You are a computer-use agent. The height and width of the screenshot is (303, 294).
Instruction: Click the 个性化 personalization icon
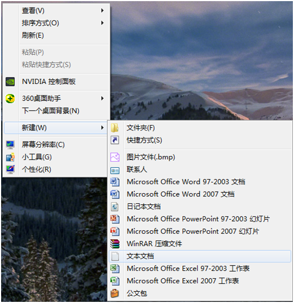click(10, 170)
